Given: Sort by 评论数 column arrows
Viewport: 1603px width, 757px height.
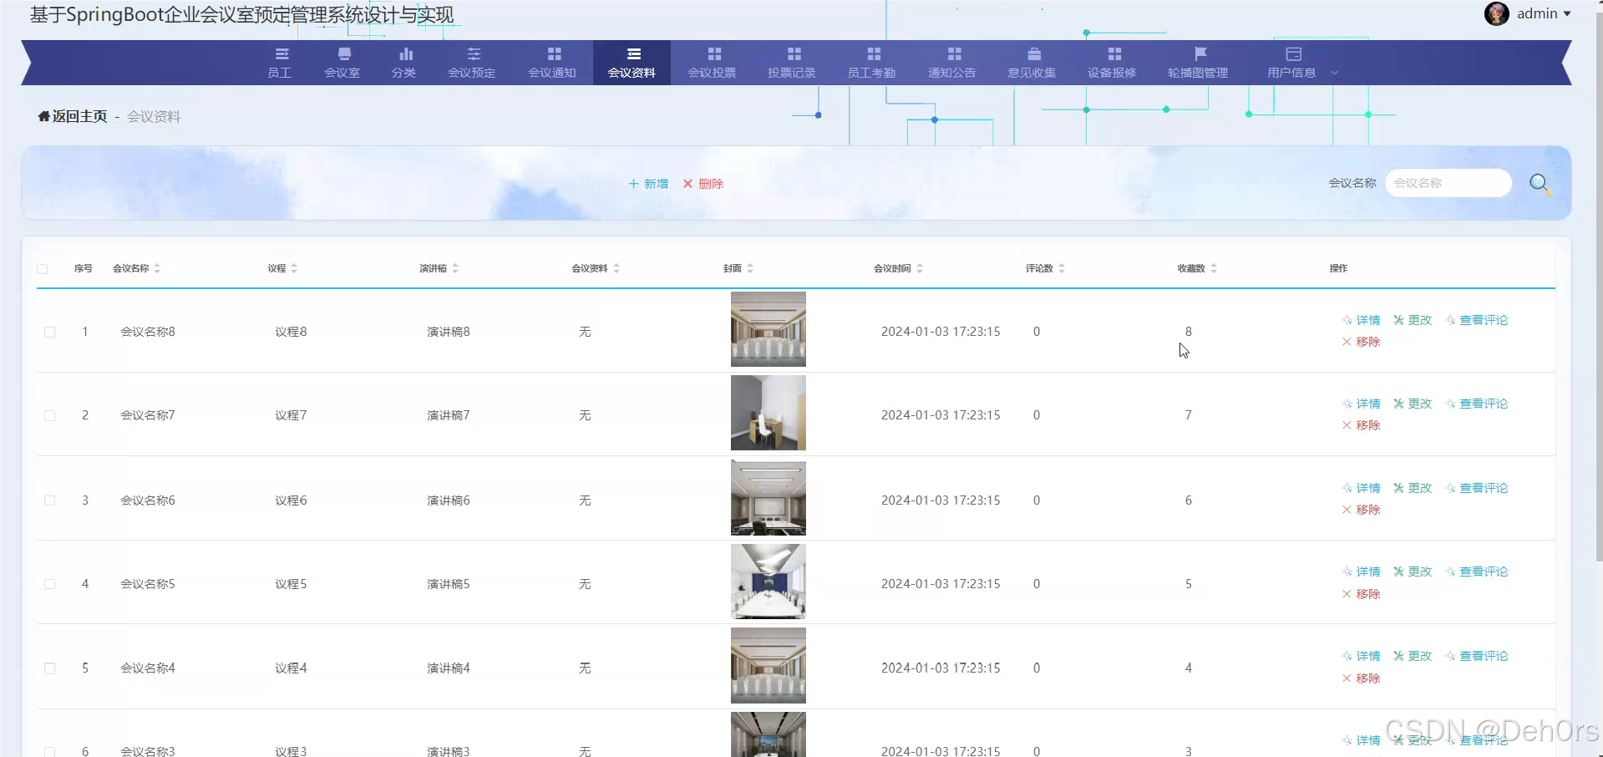Looking at the screenshot, I should 1062,268.
